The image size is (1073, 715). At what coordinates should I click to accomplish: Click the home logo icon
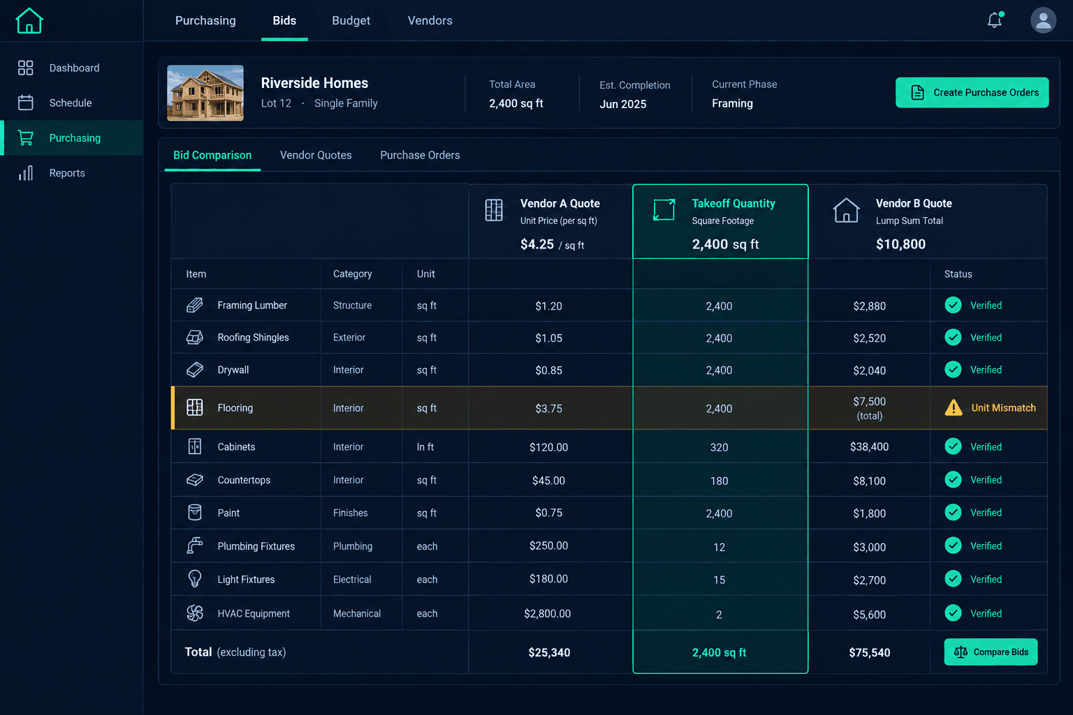click(x=29, y=20)
